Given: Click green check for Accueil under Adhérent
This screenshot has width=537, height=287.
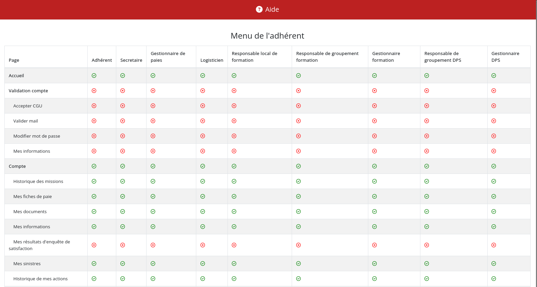Looking at the screenshot, I should point(94,76).
